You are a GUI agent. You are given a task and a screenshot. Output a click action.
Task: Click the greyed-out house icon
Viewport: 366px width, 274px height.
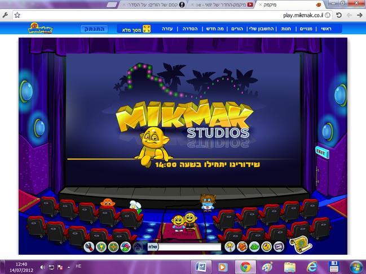coord(138,247)
